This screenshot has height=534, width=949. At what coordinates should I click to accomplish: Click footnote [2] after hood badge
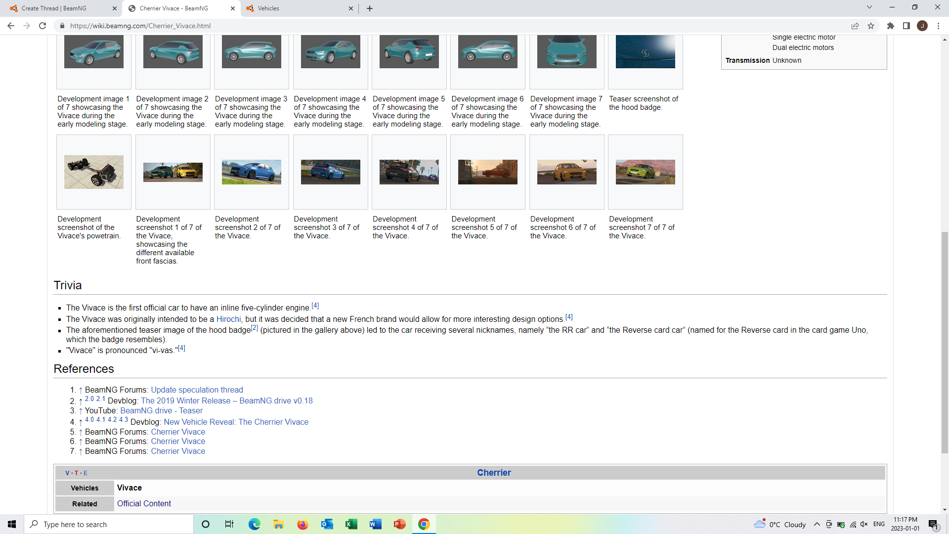(x=255, y=328)
